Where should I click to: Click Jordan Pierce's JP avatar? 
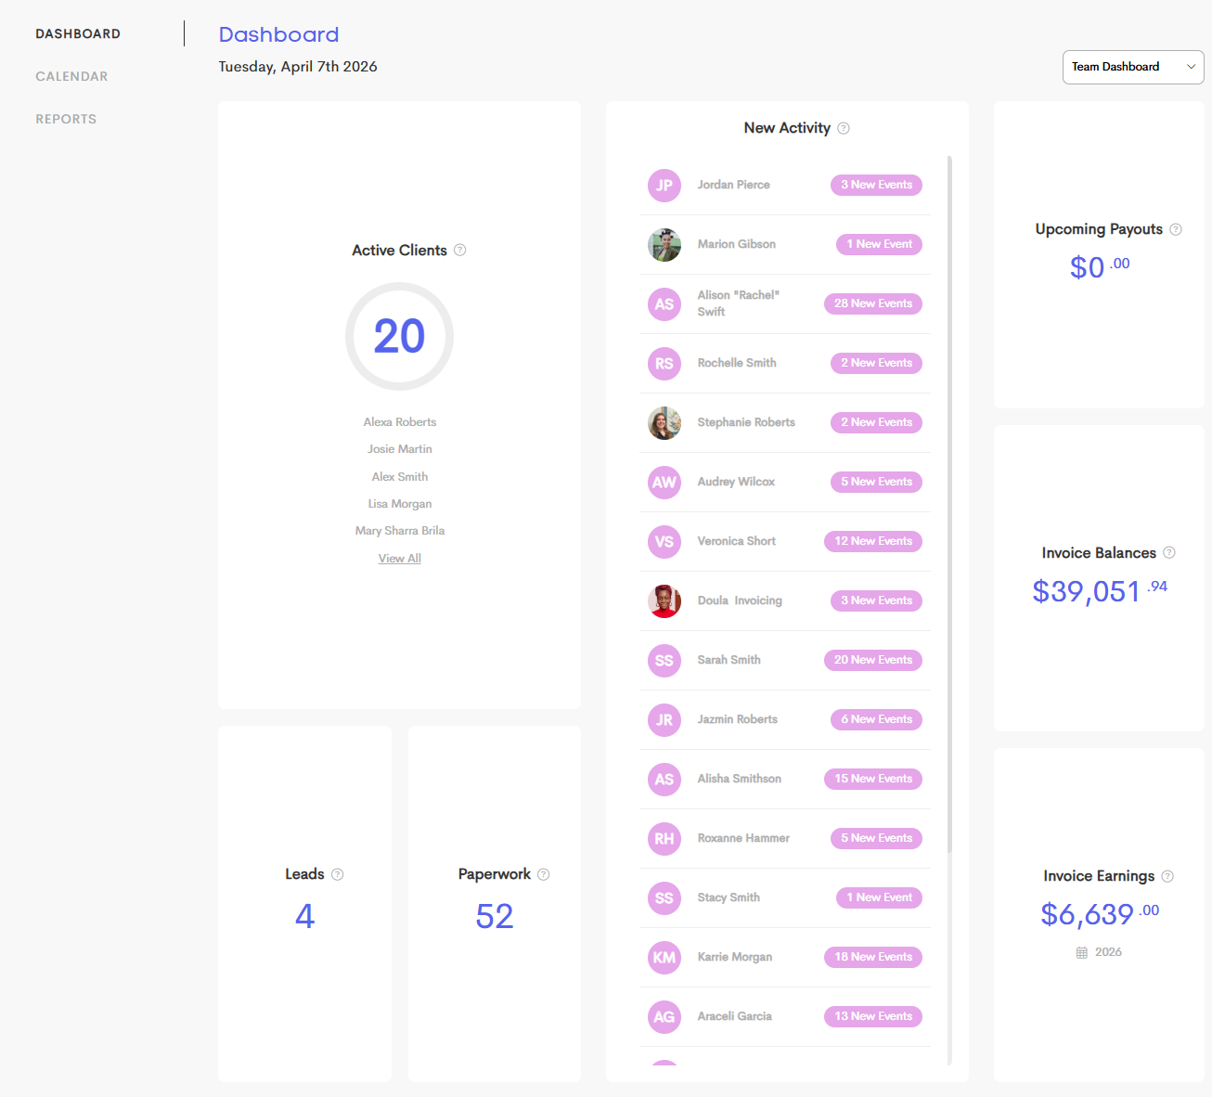(664, 186)
